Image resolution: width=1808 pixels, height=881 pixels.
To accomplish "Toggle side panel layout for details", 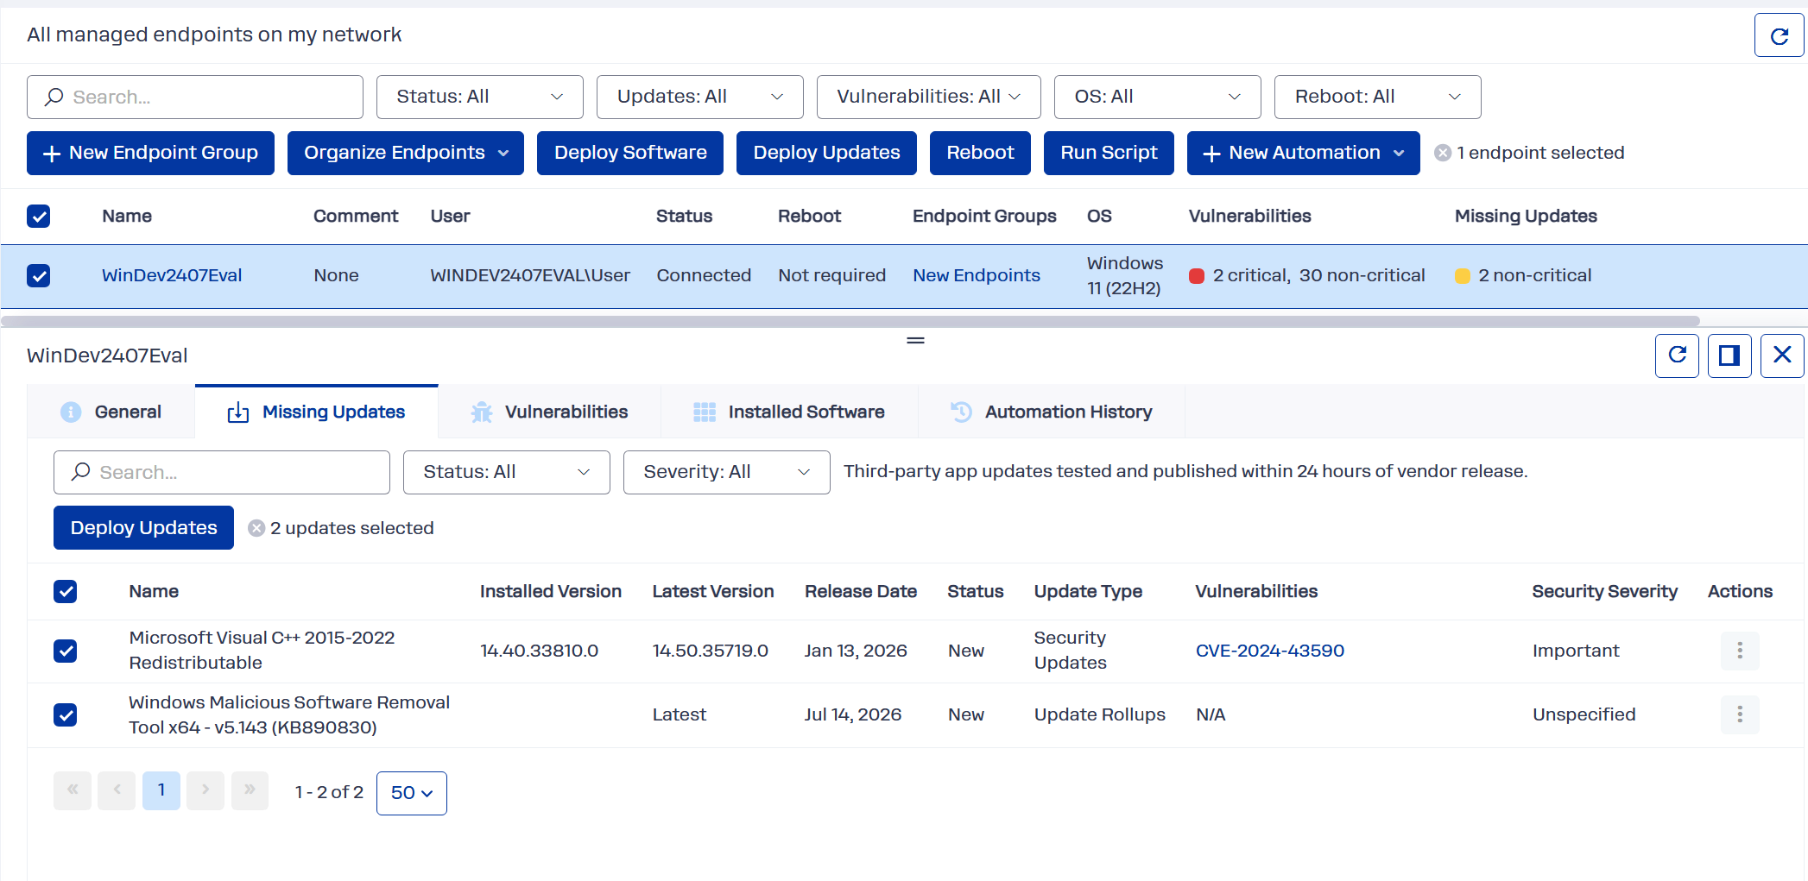I will pyautogui.click(x=1729, y=356).
